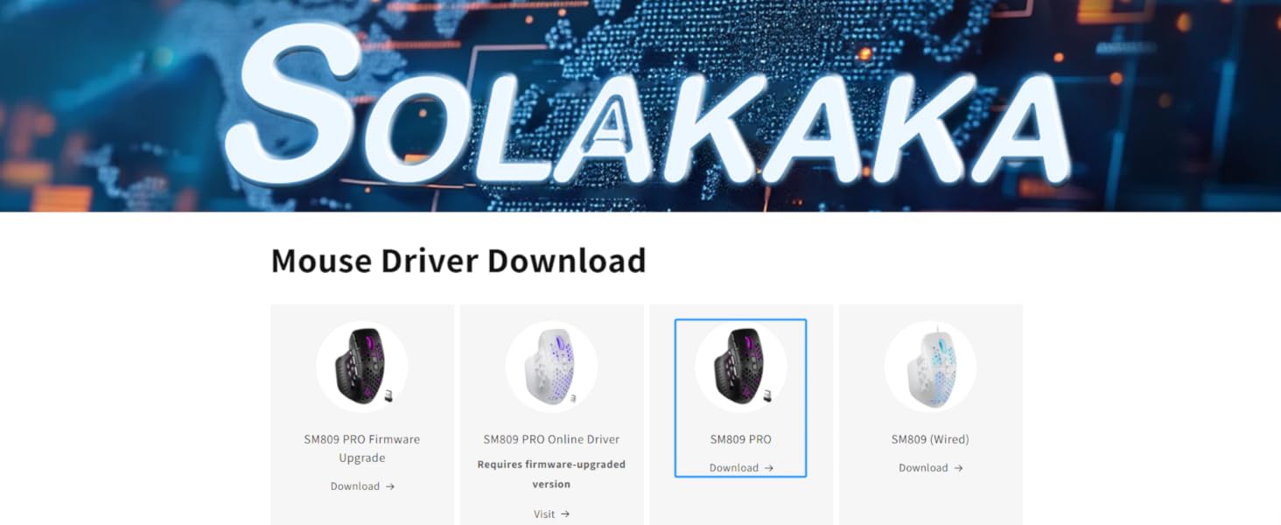The width and height of the screenshot is (1281, 525).
Task: Open the SM809 (Wired) title link
Action: [x=930, y=439]
